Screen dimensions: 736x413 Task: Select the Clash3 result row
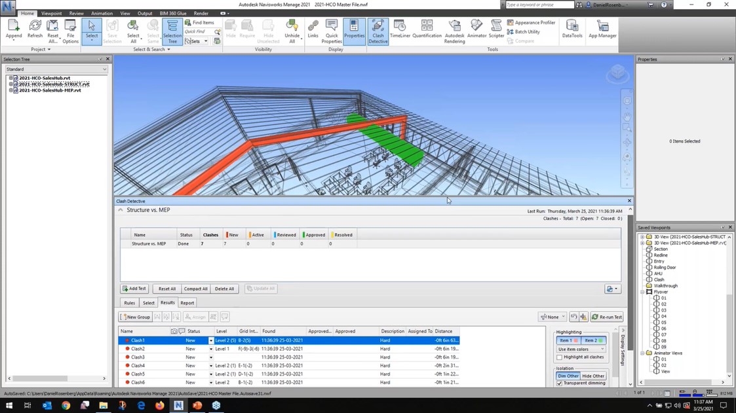(288, 357)
